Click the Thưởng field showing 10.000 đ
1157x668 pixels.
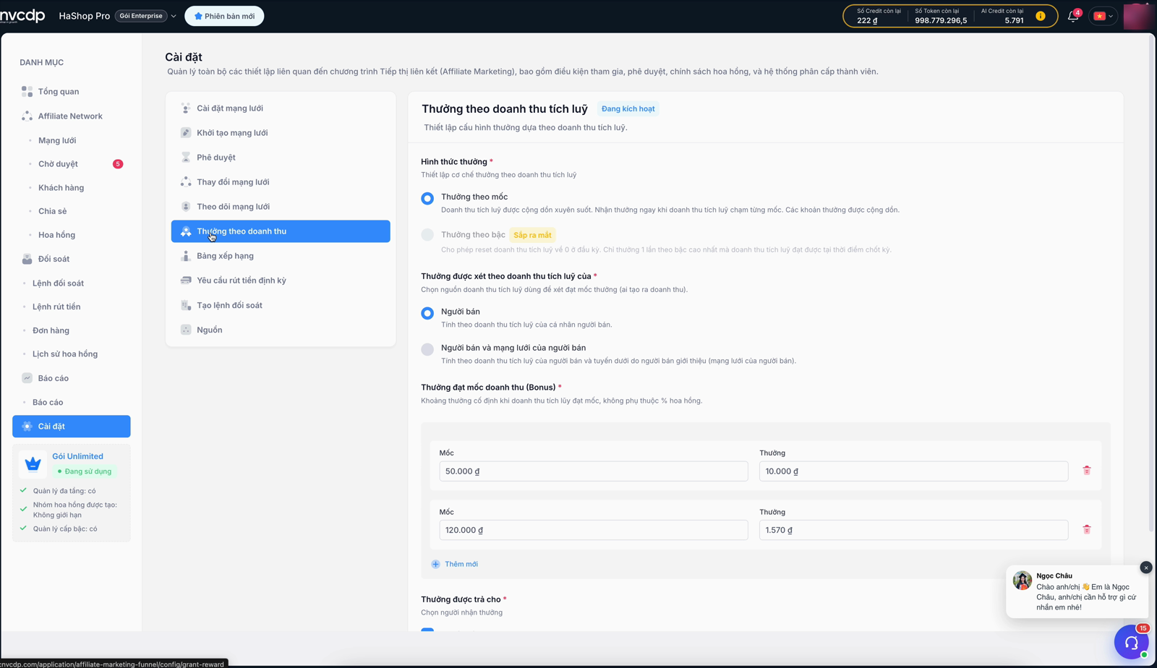[913, 471]
